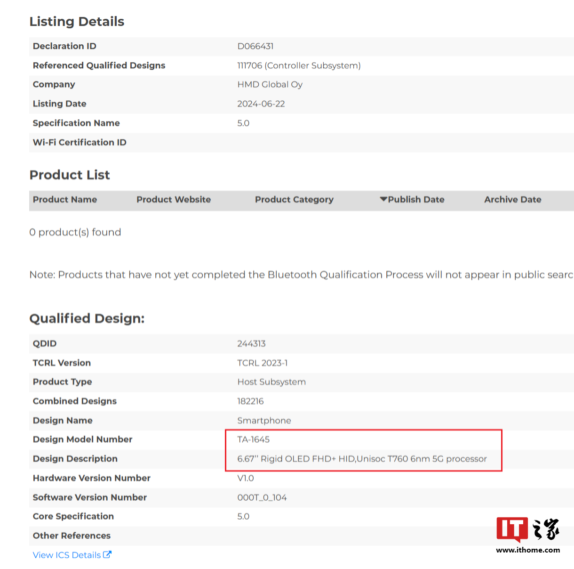Click the company name HMD Global Oy
The width and height of the screenshot is (574, 569).
(270, 85)
